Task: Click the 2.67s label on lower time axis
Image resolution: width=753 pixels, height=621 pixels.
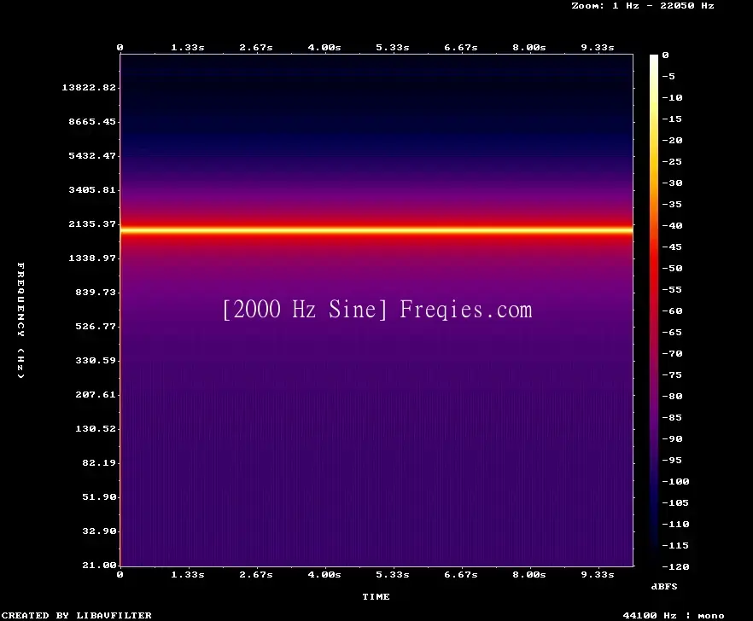Action: click(256, 574)
